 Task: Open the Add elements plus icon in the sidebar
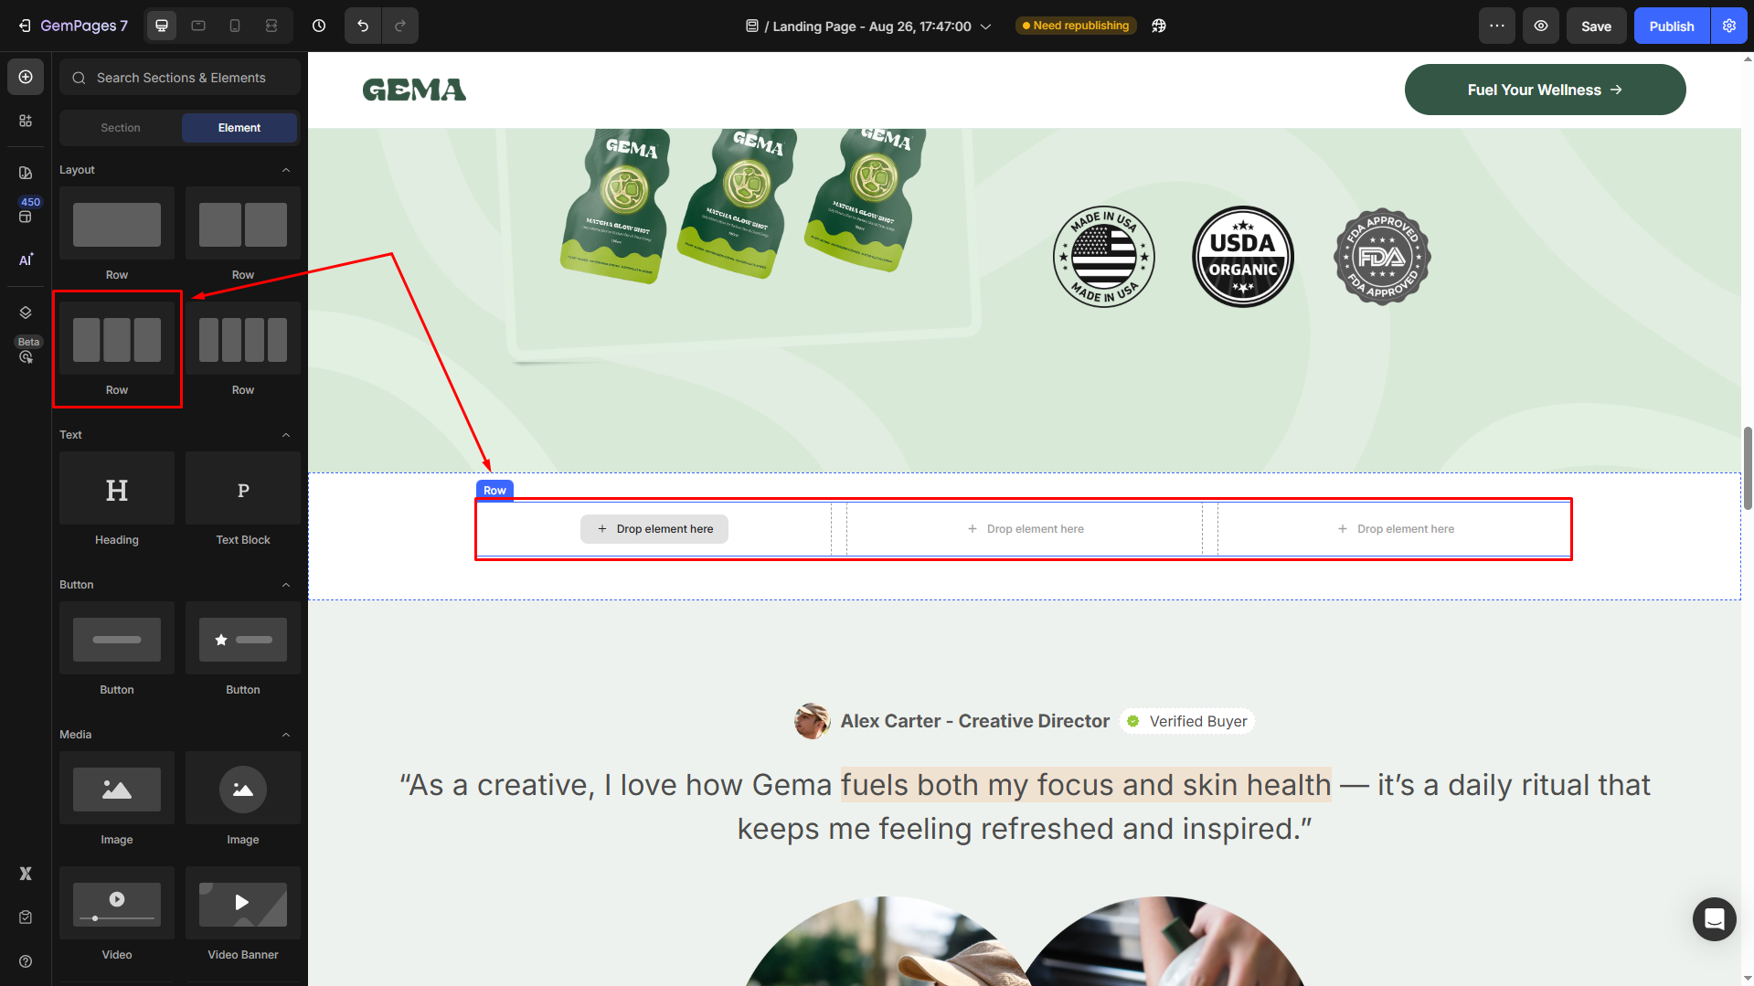click(x=26, y=77)
